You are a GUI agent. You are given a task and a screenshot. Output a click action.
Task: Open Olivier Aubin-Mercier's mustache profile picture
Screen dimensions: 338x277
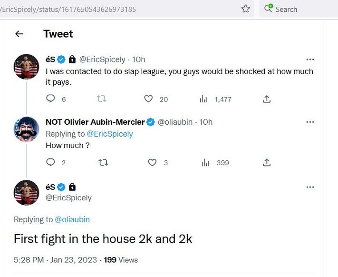click(27, 129)
